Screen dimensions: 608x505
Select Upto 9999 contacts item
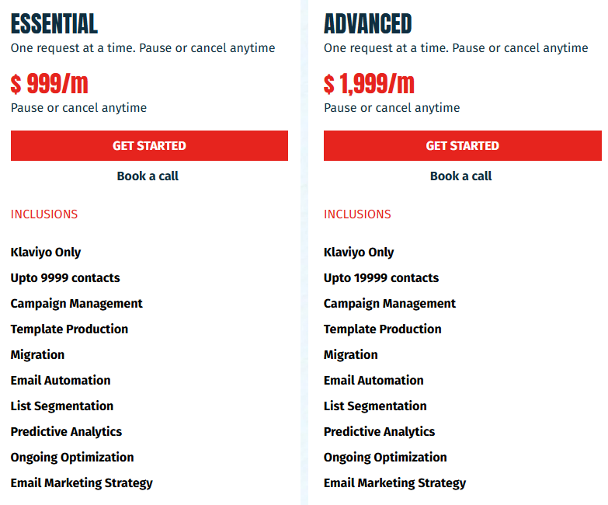point(65,277)
